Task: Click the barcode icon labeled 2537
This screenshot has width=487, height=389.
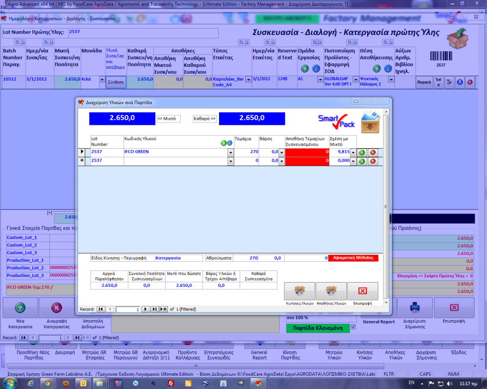Action: (441, 56)
